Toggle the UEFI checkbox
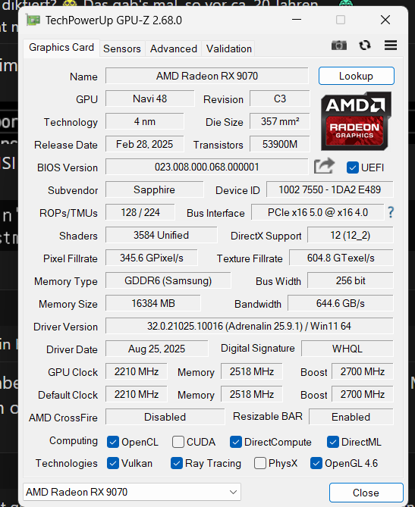 [x=352, y=167]
